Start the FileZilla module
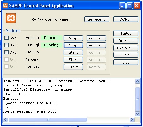This screenshot has width=143, height=127. click(x=73, y=52)
